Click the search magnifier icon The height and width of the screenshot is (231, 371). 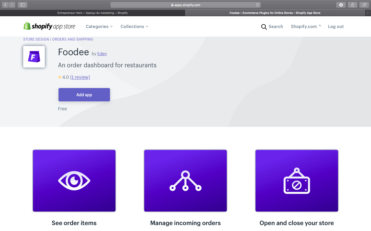tap(264, 27)
